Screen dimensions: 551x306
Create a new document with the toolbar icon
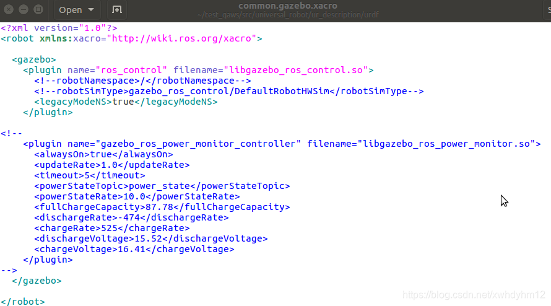coord(116,10)
